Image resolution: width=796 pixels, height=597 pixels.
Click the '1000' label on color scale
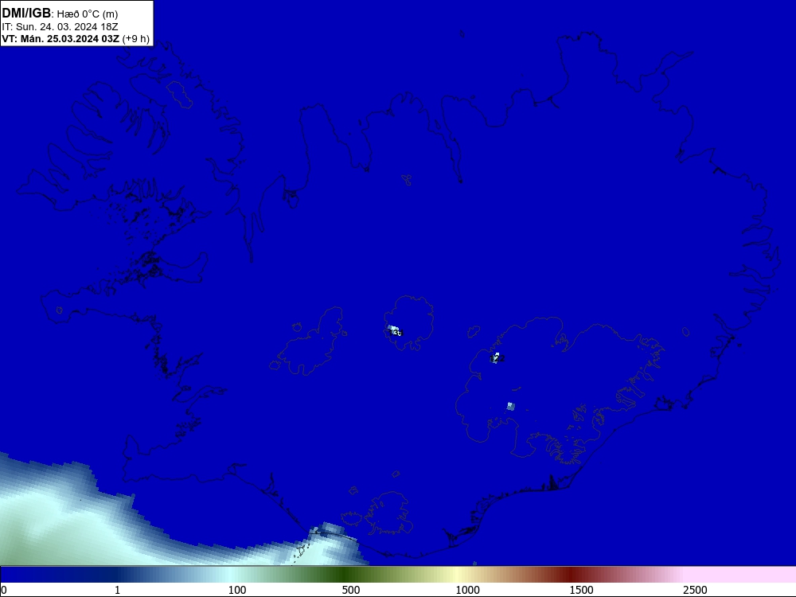467,590
